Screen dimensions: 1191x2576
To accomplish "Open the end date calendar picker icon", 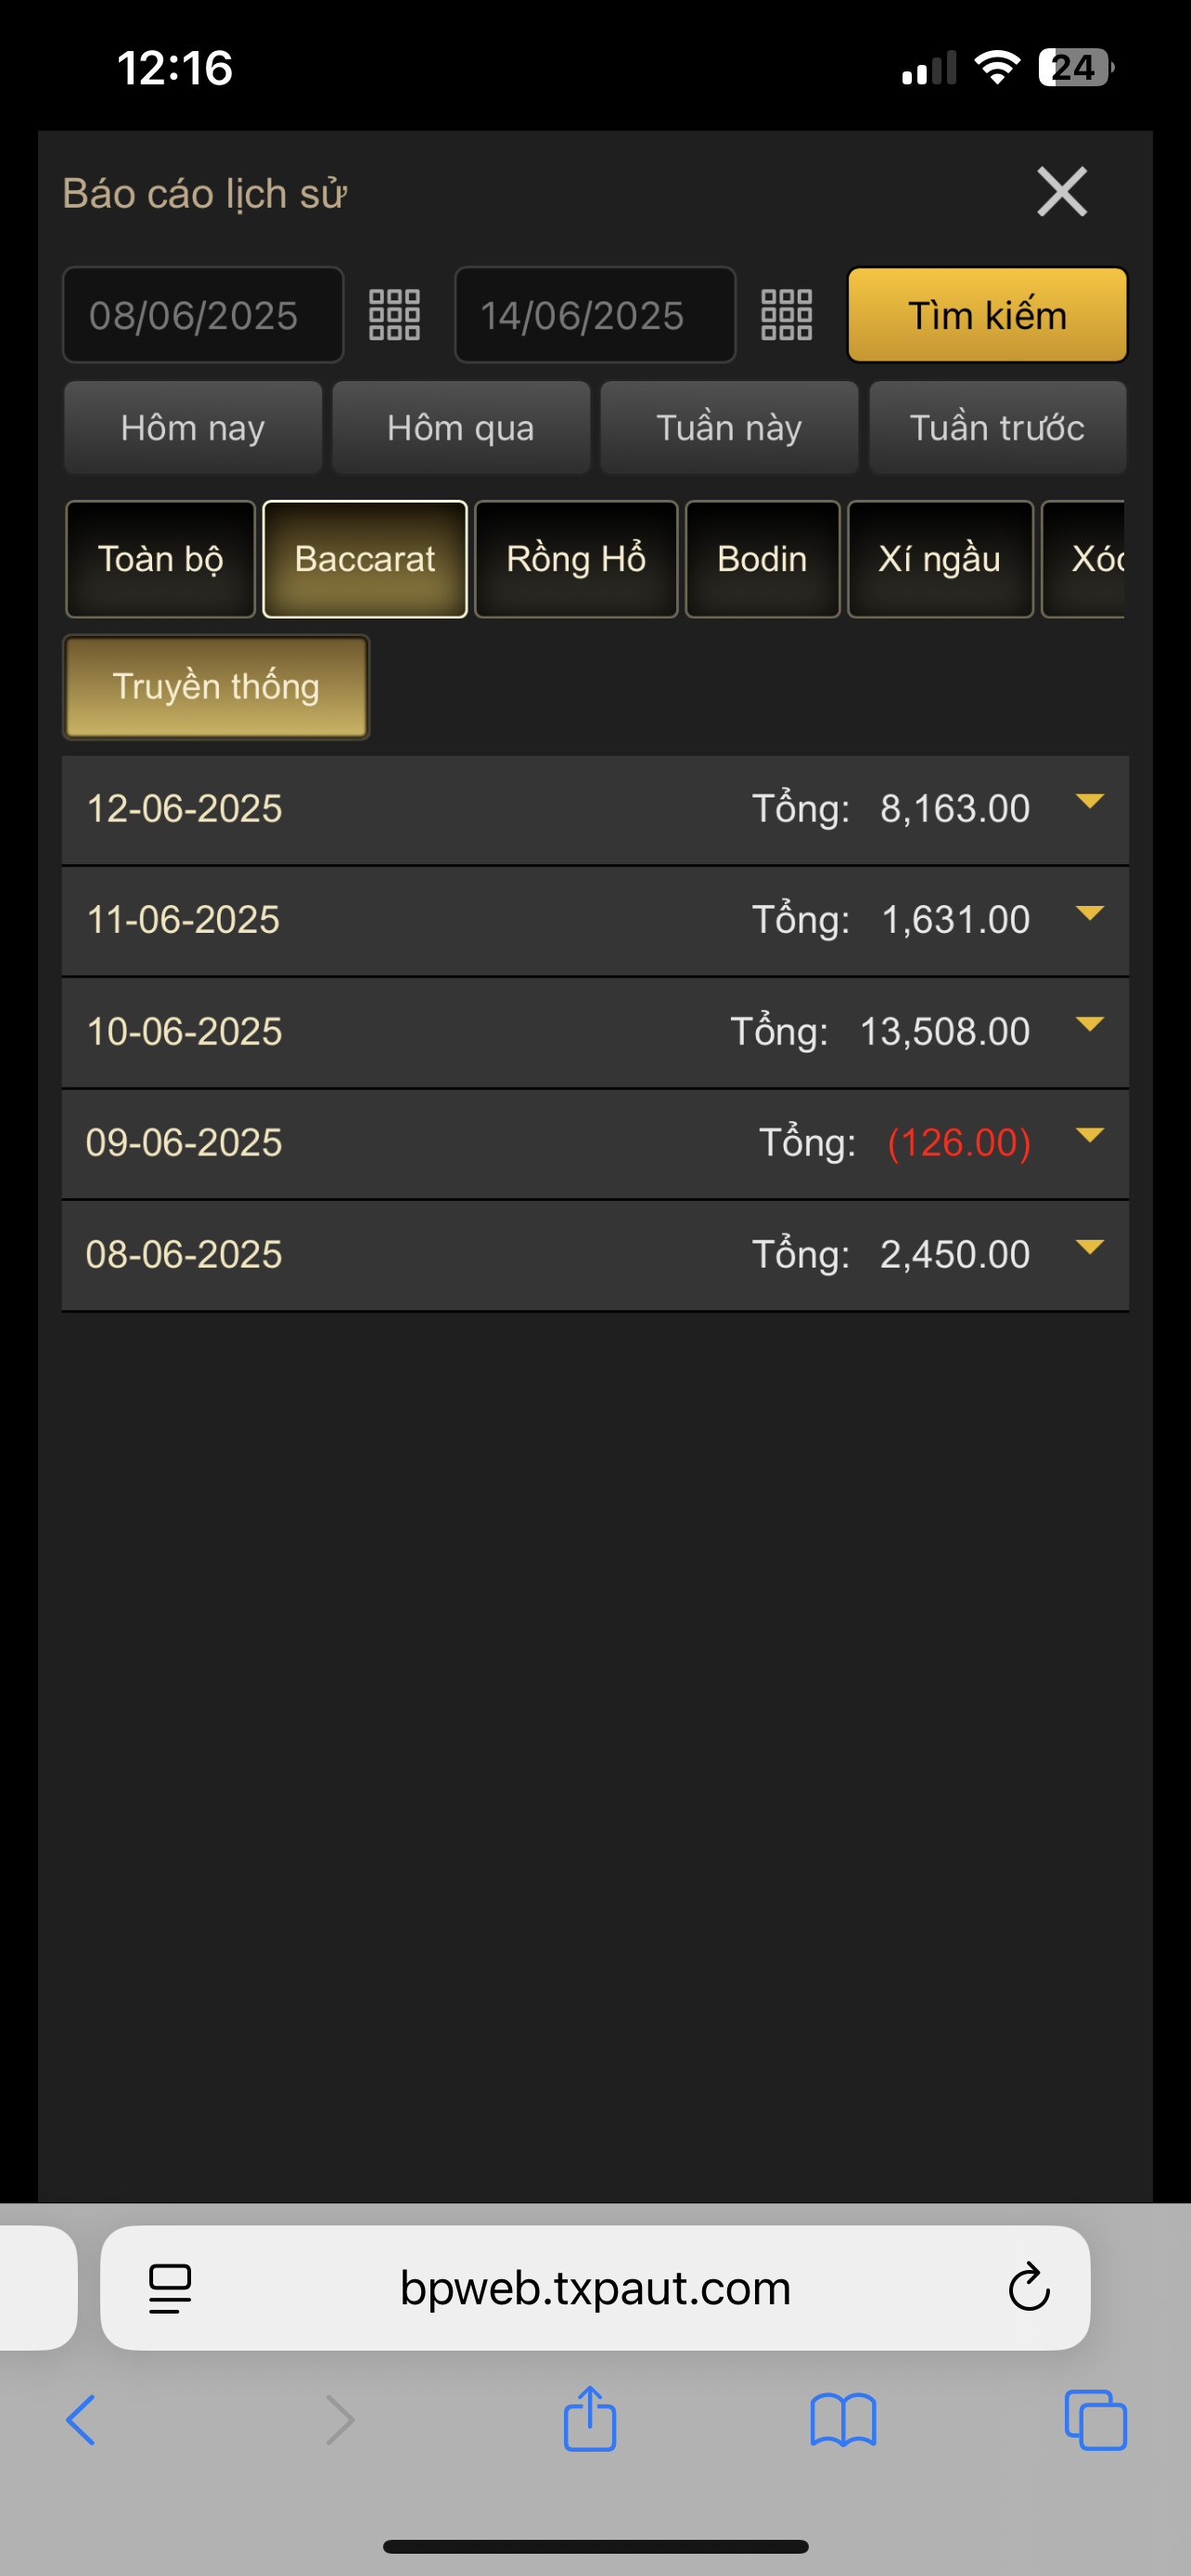I will (786, 315).
